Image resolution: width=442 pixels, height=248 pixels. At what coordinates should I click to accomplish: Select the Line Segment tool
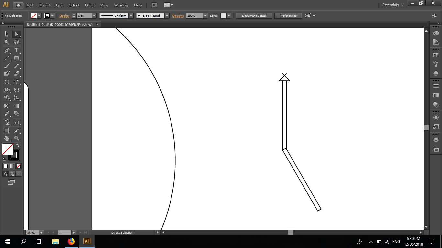tap(7, 58)
